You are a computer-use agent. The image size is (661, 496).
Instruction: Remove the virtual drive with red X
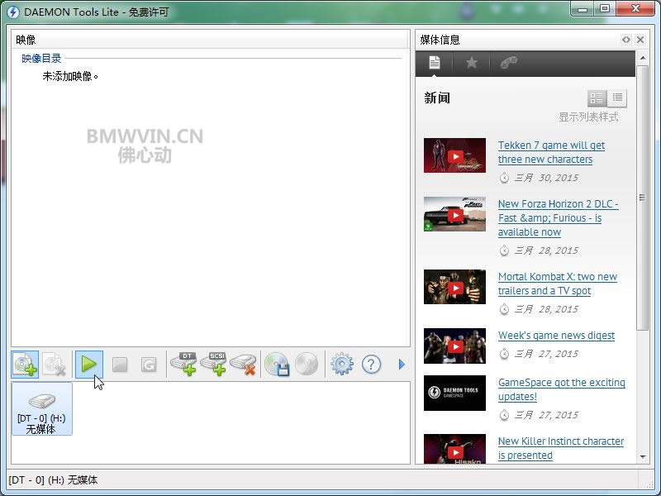click(x=244, y=365)
